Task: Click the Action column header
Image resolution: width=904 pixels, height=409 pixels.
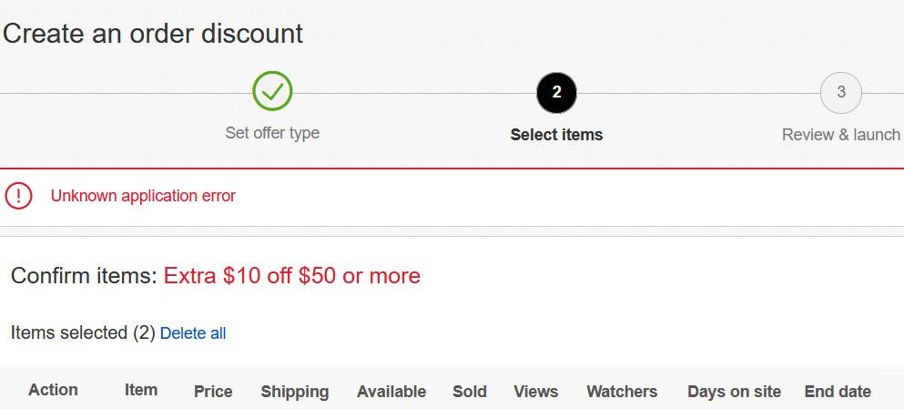Action: tap(53, 390)
